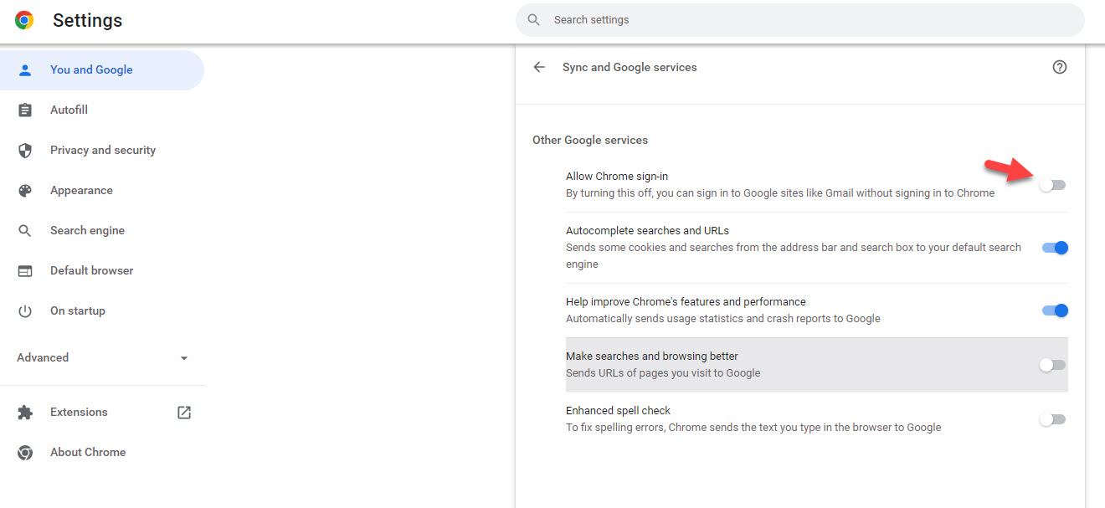Click the magnifier icon in the search bar
The width and height of the screenshot is (1105, 508).
pyautogui.click(x=534, y=20)
